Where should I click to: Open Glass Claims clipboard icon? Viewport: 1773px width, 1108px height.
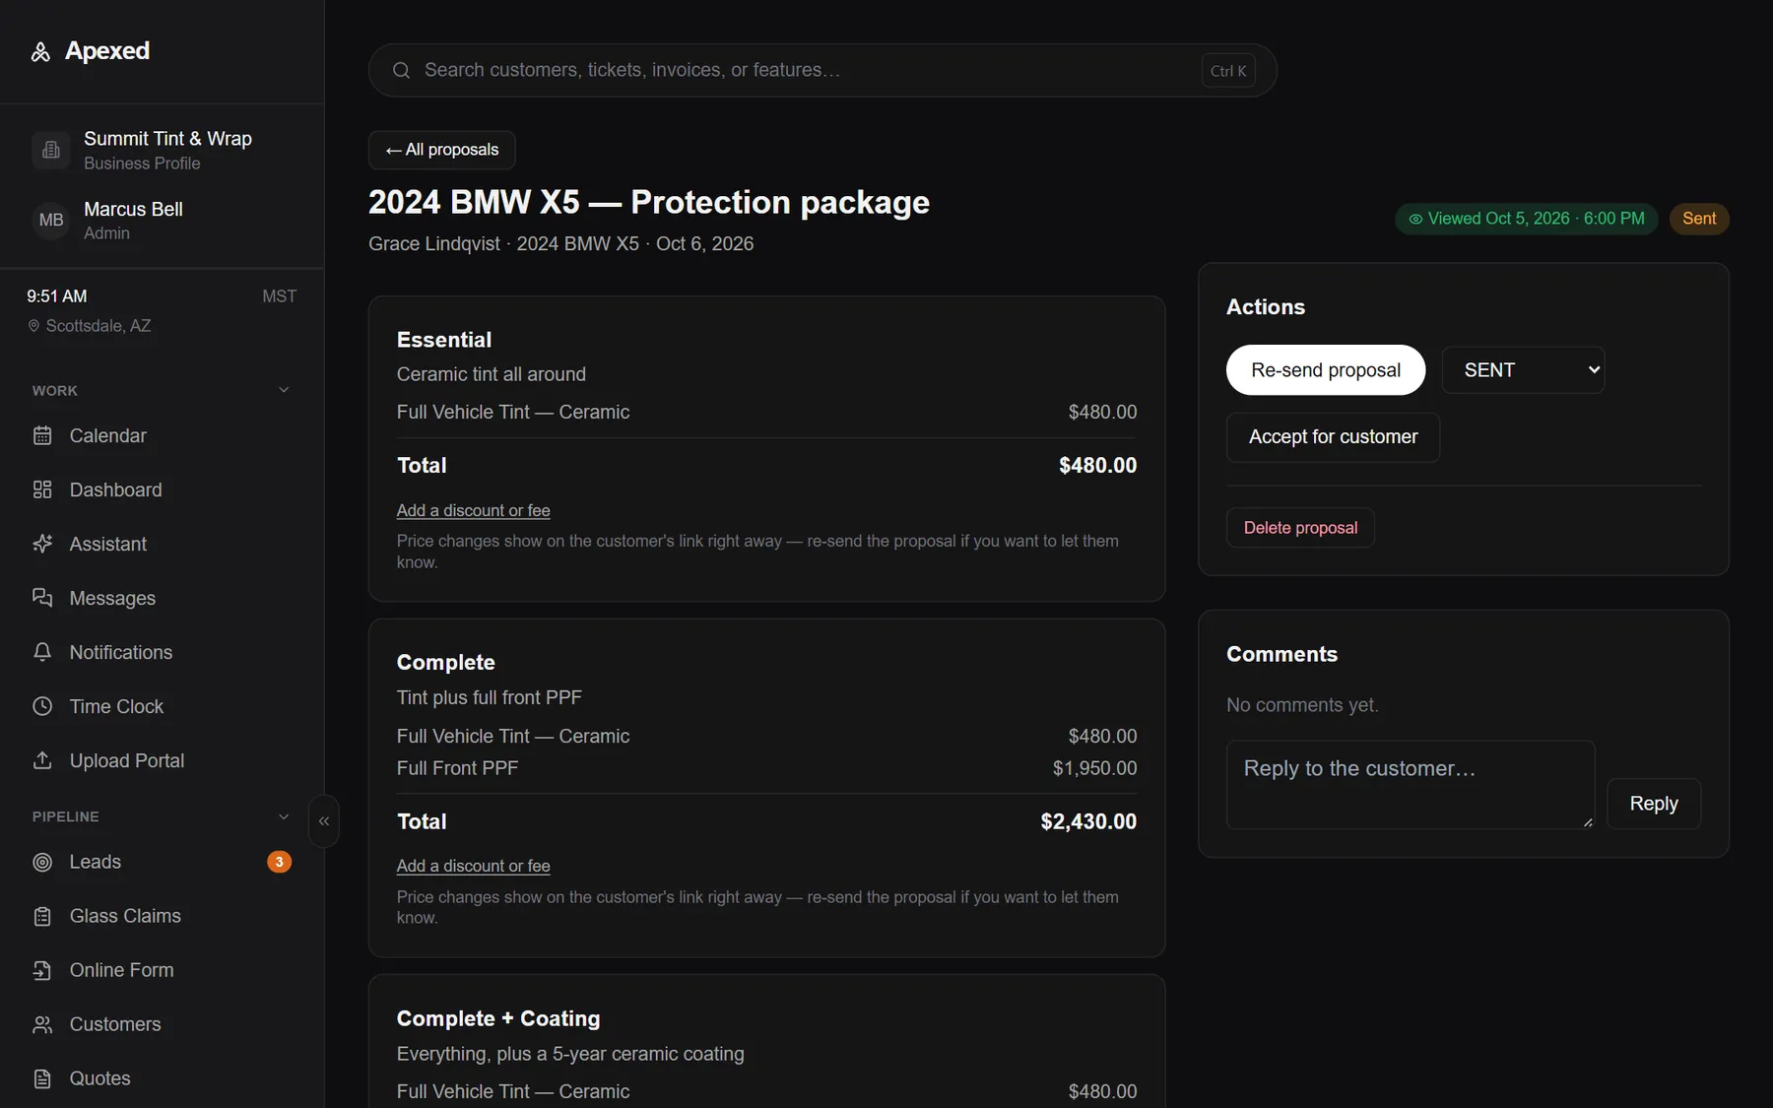(42, 916)
